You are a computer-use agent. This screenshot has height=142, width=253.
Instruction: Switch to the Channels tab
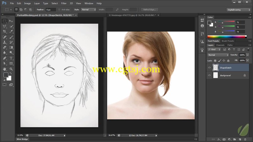(220, 45)
